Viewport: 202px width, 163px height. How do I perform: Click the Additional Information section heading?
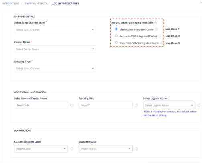30,92
